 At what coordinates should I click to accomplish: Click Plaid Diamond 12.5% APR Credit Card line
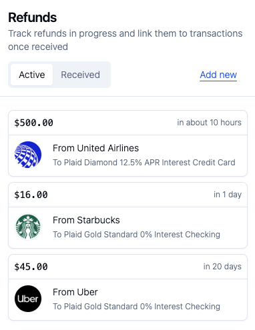pyautogui.click(x=144, y=163)
